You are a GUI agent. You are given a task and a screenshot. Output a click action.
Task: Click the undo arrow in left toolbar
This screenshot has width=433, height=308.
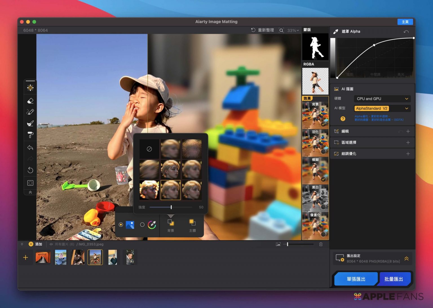pos(30,148)
